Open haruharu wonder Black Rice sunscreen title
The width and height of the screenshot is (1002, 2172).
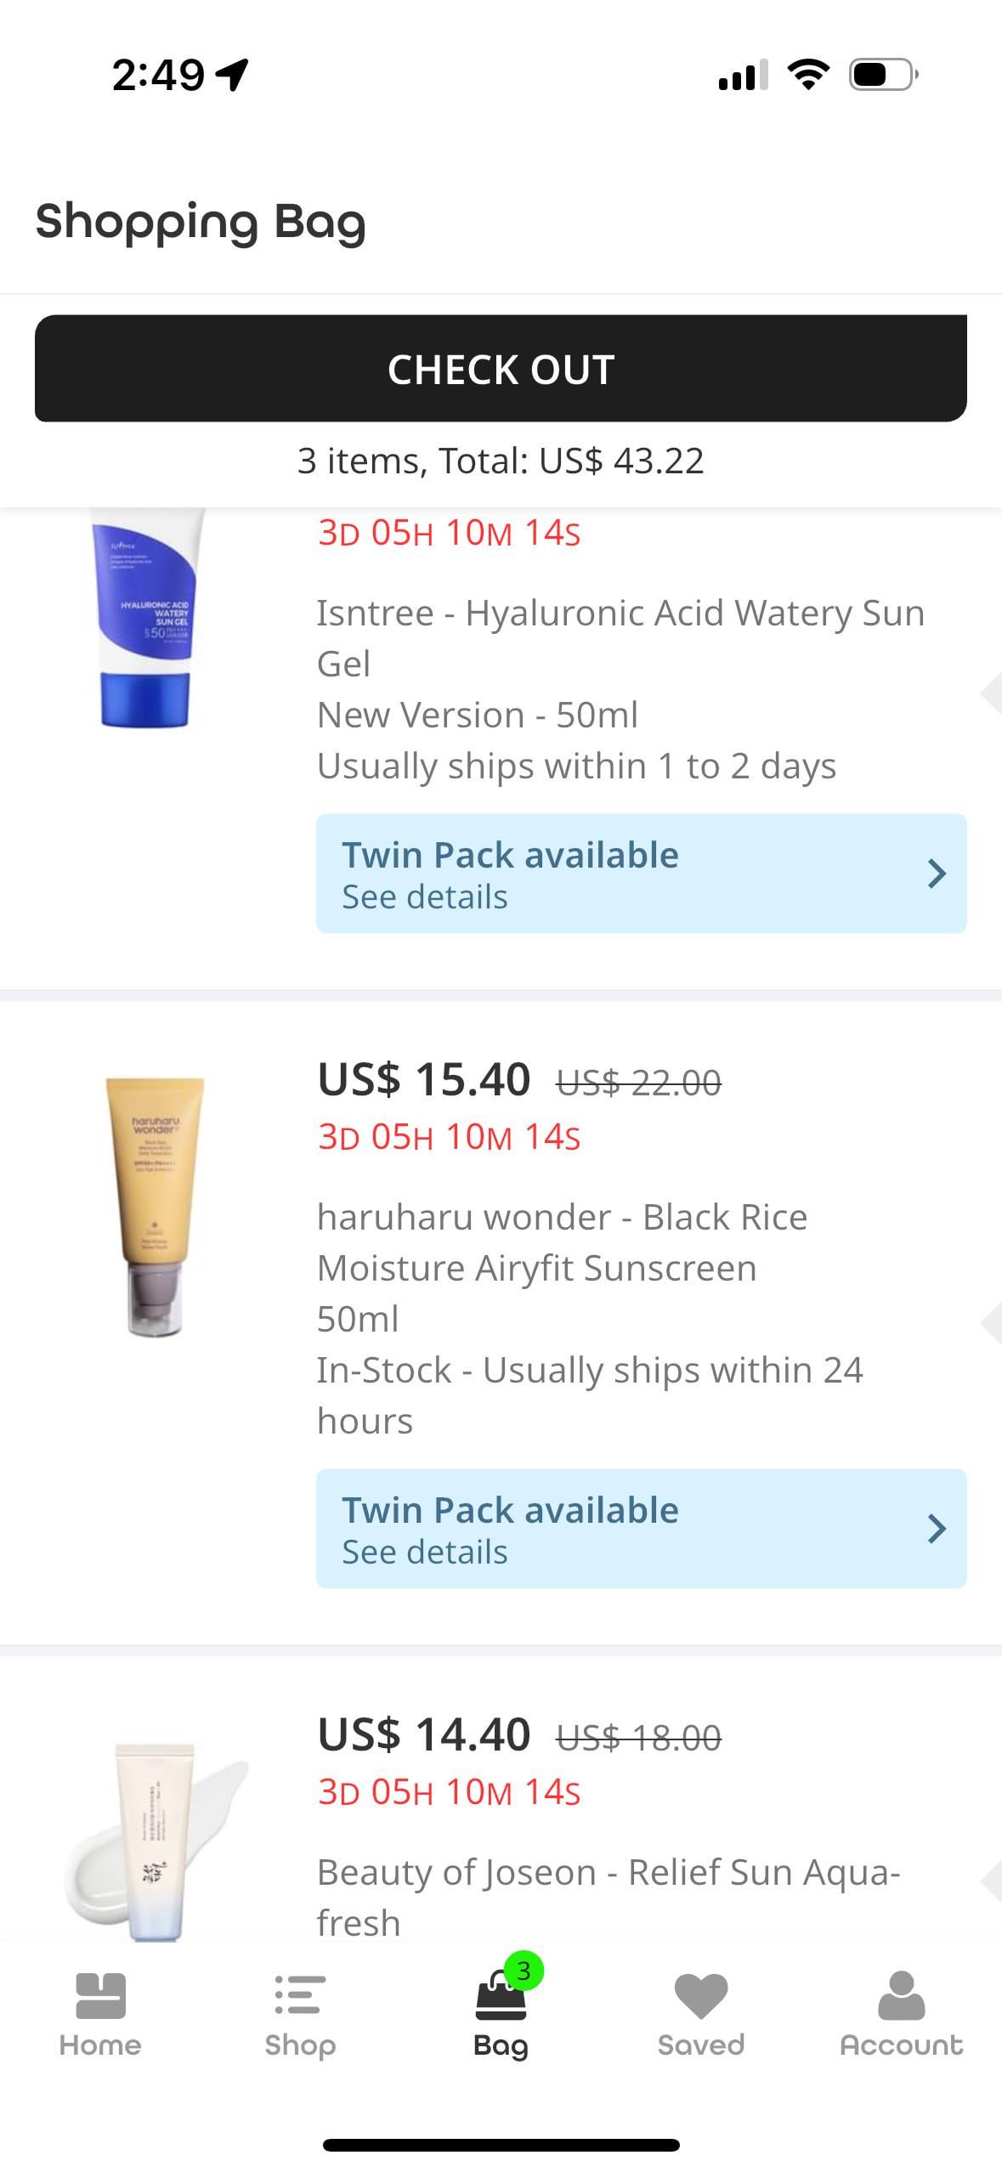click(x=561, y=1242)
